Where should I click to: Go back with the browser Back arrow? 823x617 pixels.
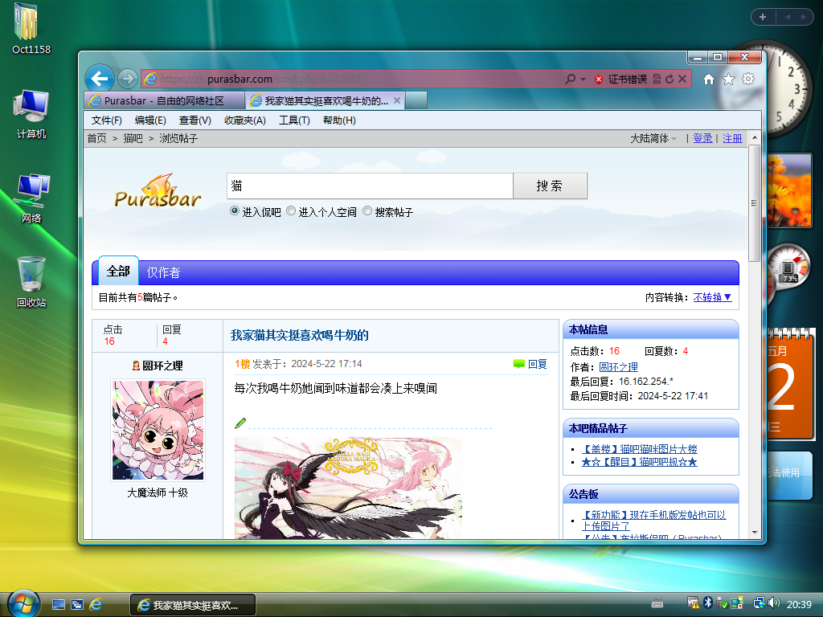click(99, 79)
